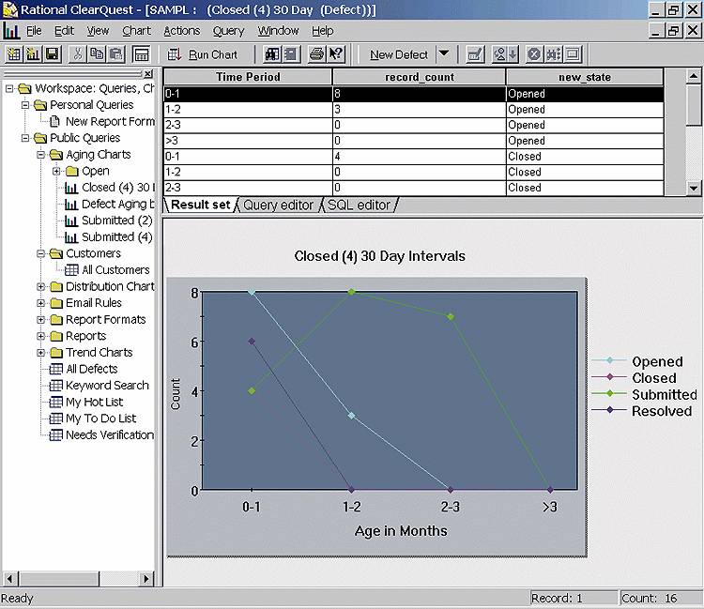Expand the Trend Charts folder
Screen dimensions: 704x609
tap(41, 352)
